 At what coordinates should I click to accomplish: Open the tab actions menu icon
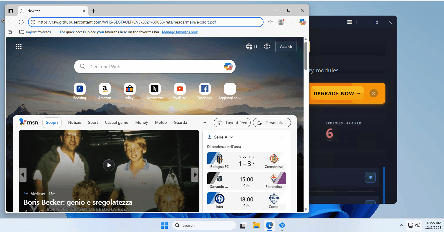(x=11, y=11)
